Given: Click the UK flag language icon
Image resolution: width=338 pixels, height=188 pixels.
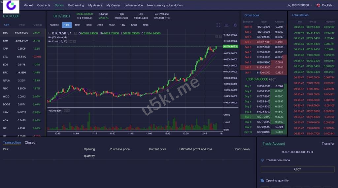Looking at the screenshot, I should [318, 5].
